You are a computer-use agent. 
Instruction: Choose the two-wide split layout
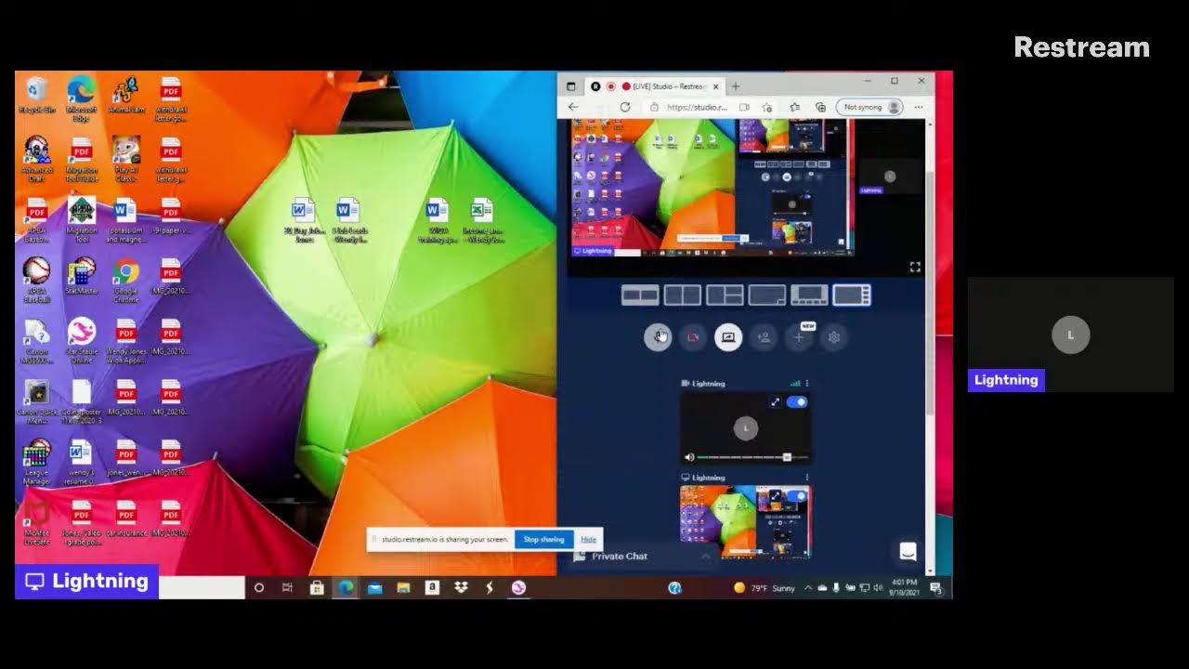pos(640,295)
